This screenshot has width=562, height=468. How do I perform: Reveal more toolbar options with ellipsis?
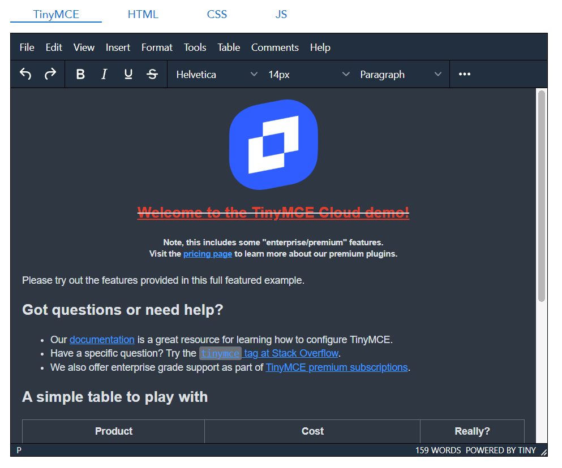pyautogui.click(x=465, y=74)
